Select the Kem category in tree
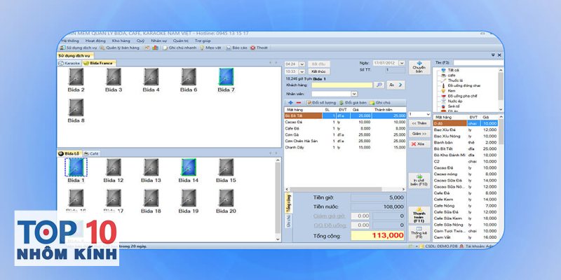 pos(450,90)
